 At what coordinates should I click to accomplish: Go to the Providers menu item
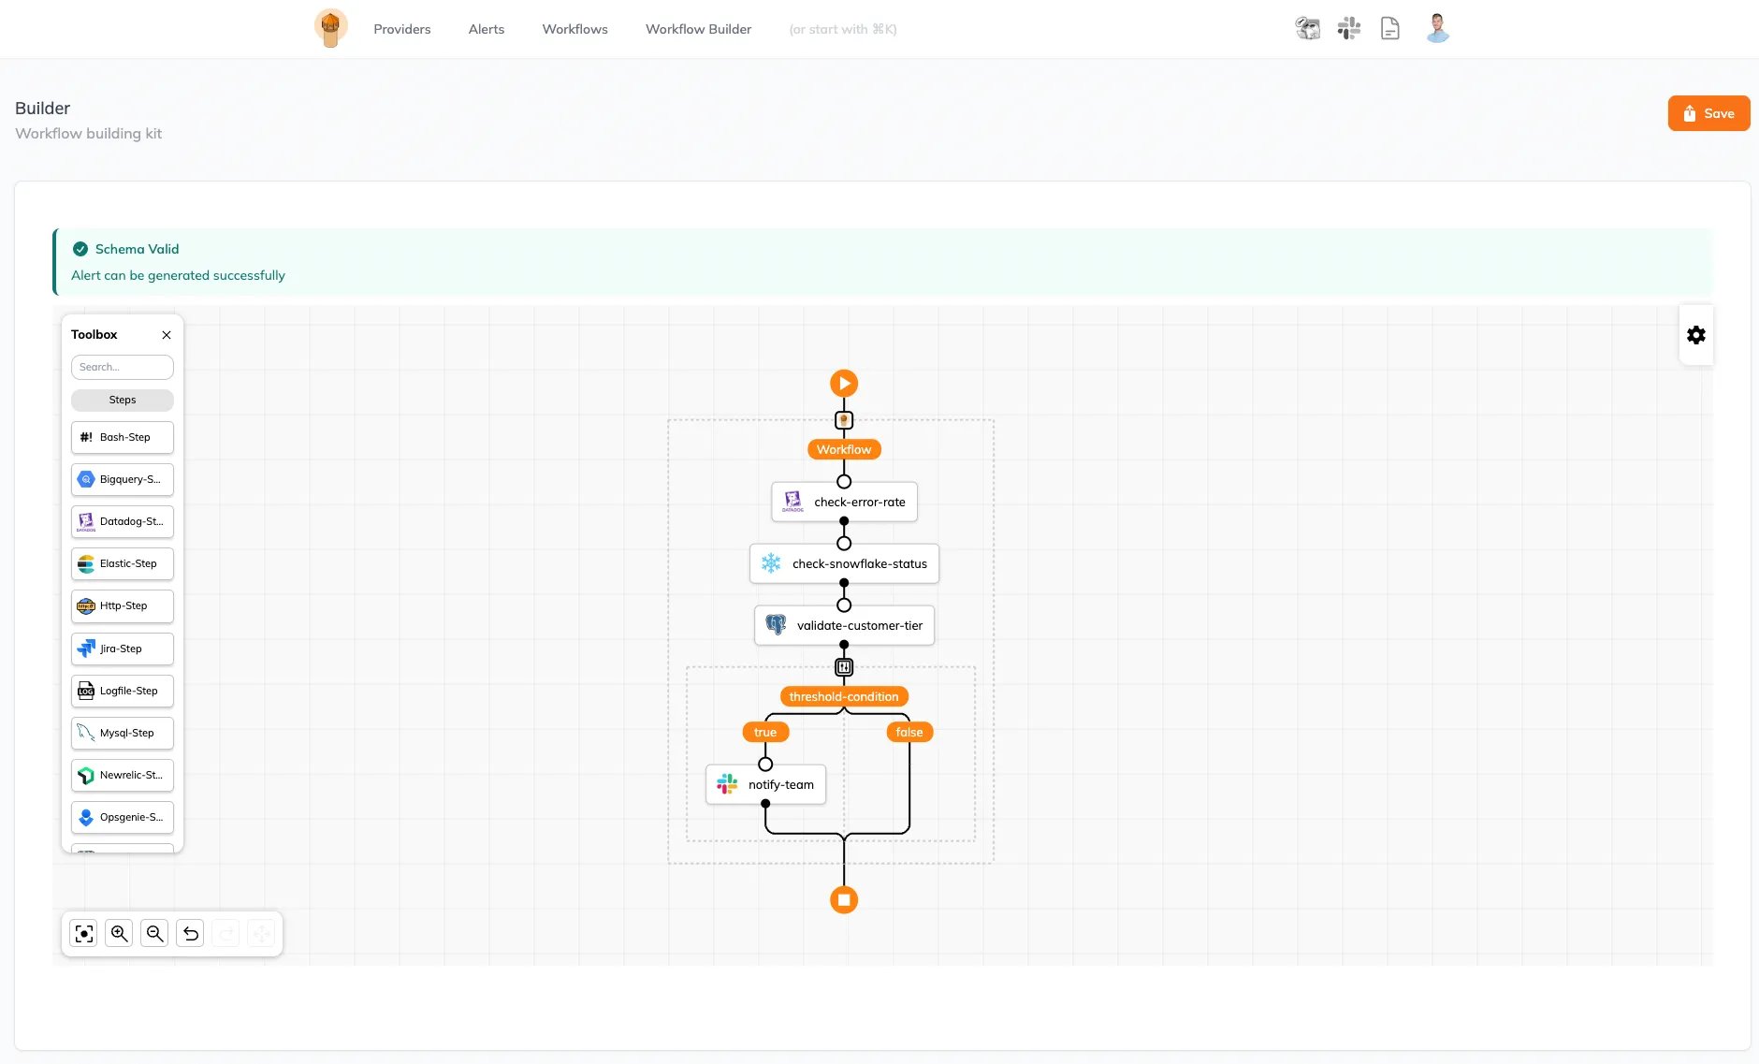402,29
